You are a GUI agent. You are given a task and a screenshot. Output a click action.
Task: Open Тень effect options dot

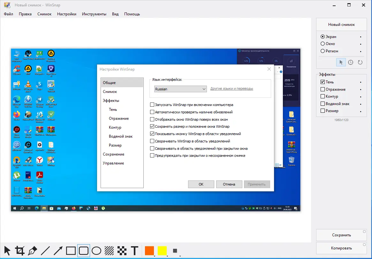click(x=361, y=82)
